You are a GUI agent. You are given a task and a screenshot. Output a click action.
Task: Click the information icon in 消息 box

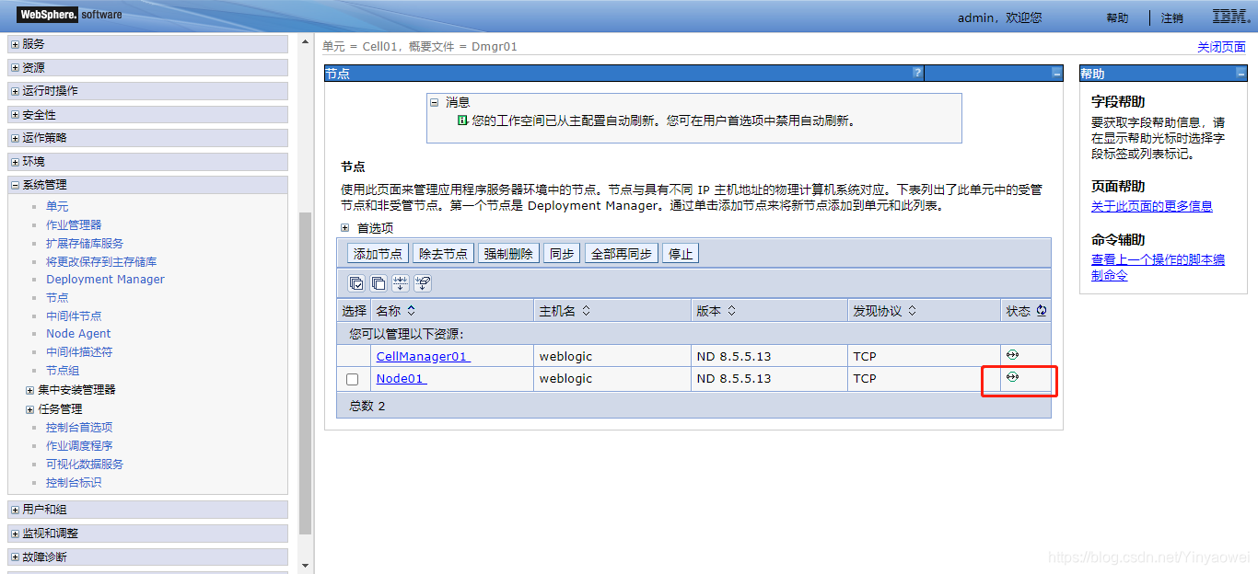[x=462, y=121]
